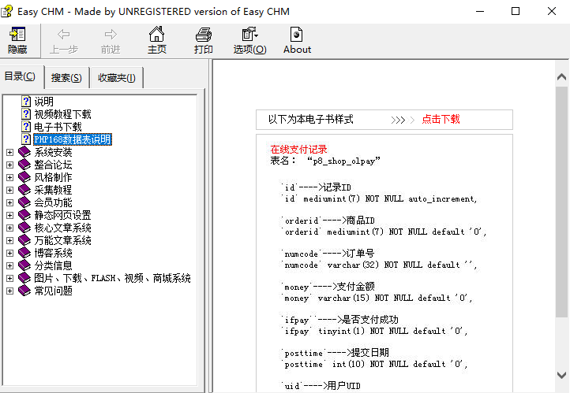Select the 电子书下载 topic
Screen dimensions: 570x393
click(58, 127)
